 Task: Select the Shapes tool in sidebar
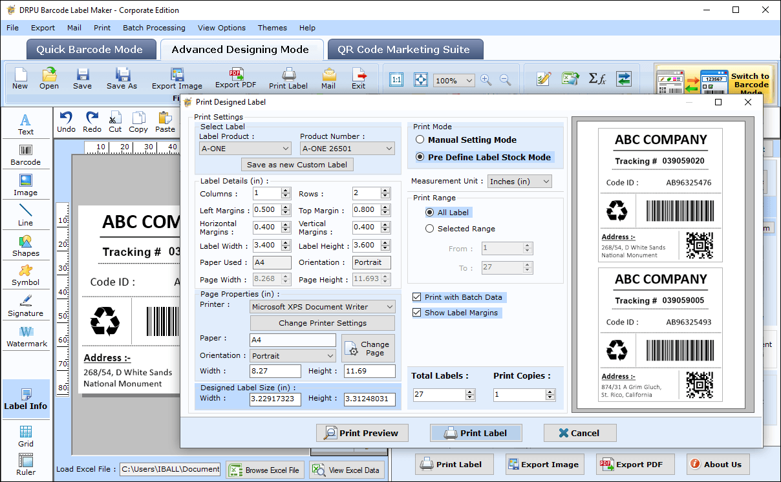point(26,246)
